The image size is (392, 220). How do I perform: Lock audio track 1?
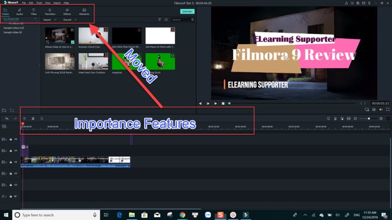pyautogui.click(x=11, y=196)
